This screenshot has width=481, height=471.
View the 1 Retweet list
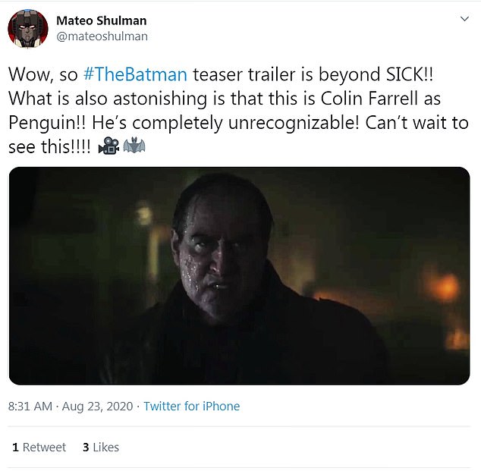tap(39, 447)
